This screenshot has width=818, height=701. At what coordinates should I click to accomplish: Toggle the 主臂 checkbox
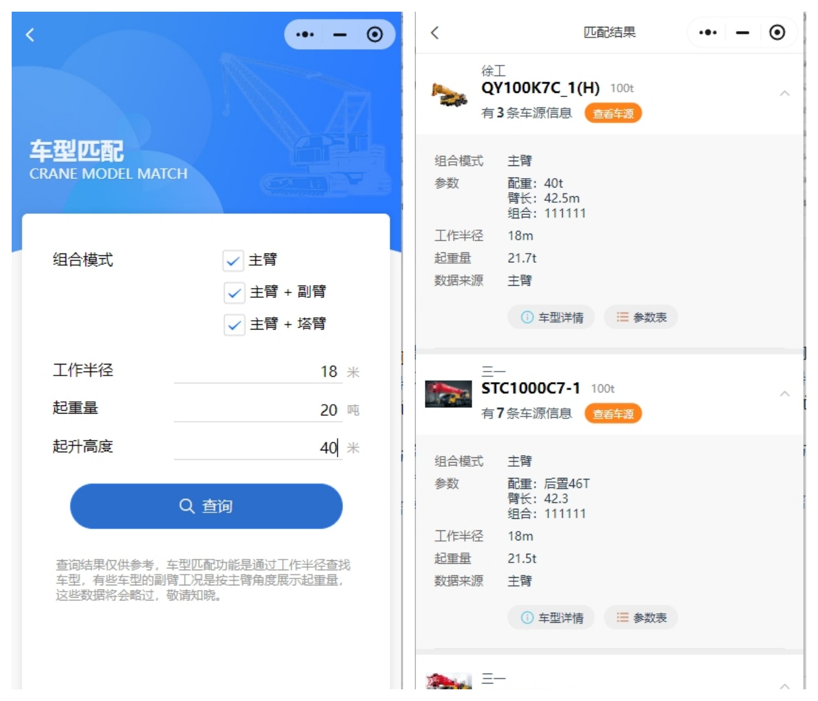coord(233,261)
